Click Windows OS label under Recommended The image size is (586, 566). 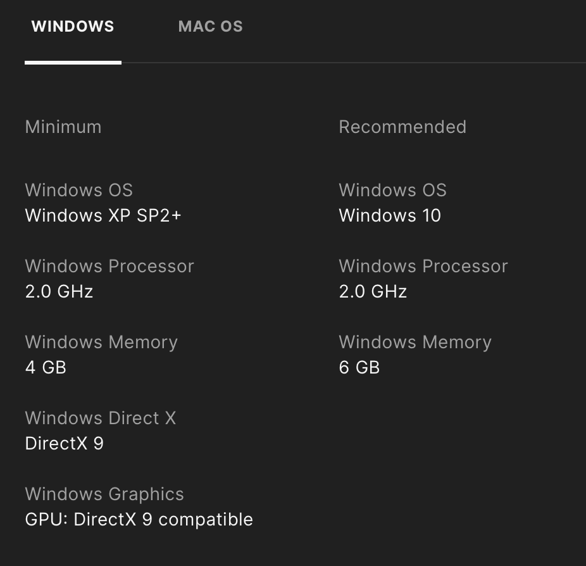tap(392, 190)
